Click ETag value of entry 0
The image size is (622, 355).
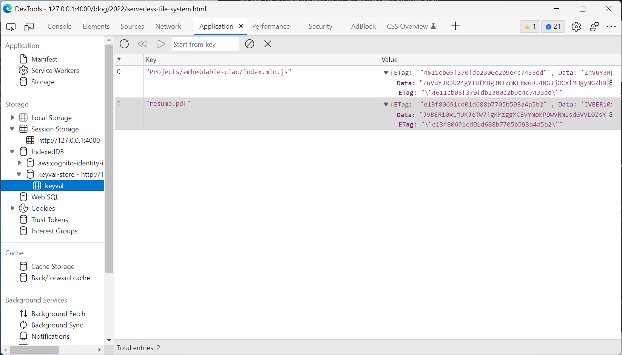point(492,93)
